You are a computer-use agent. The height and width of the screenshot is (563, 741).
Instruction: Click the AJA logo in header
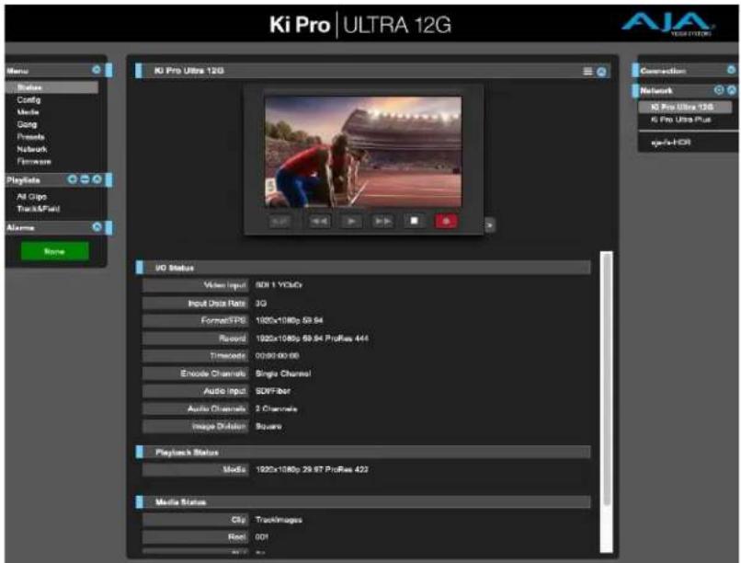tap(667, 24)
